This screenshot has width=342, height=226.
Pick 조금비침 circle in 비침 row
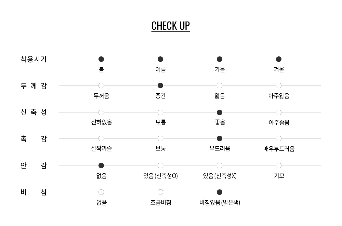(160, 192)
